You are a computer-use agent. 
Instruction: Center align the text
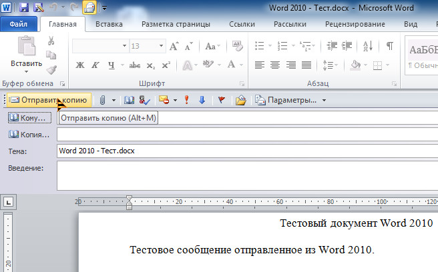[275, 65]
